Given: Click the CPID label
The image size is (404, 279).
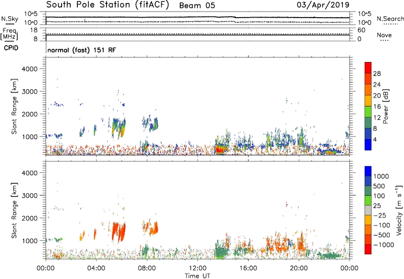Looking at the screenshot, I should [11, 48].
